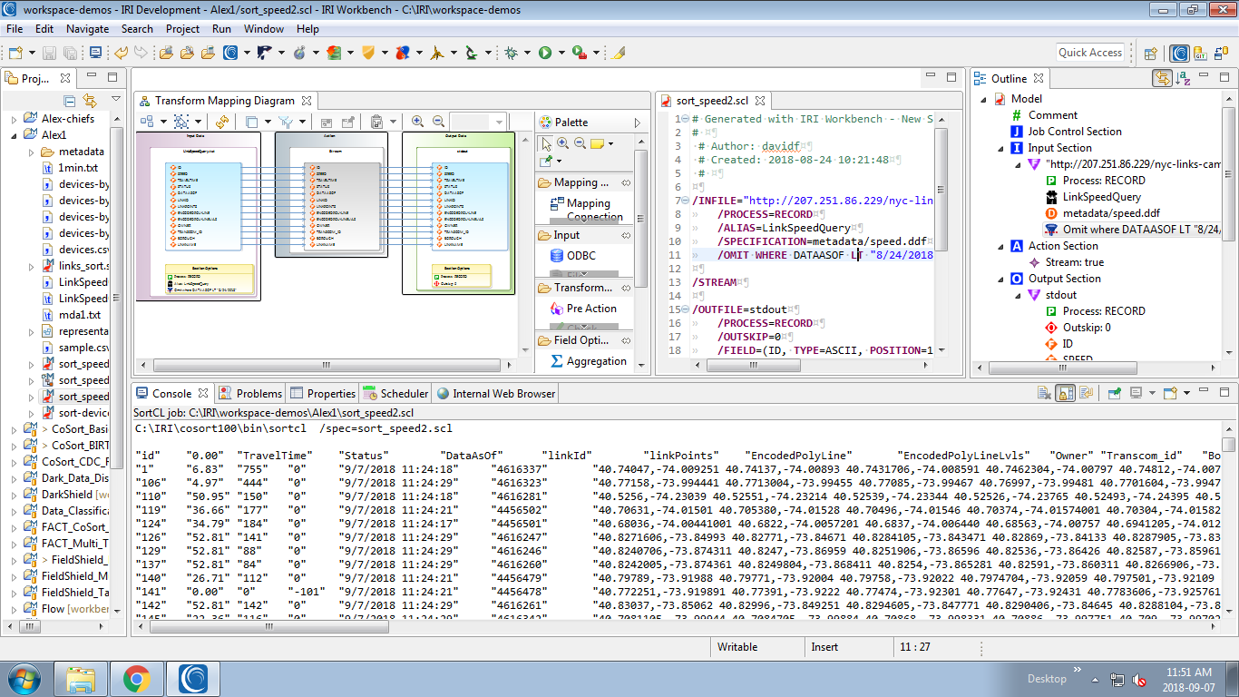Open the Navigate menu
Viewport: 1239px width, 697px height.
point(87,29)
